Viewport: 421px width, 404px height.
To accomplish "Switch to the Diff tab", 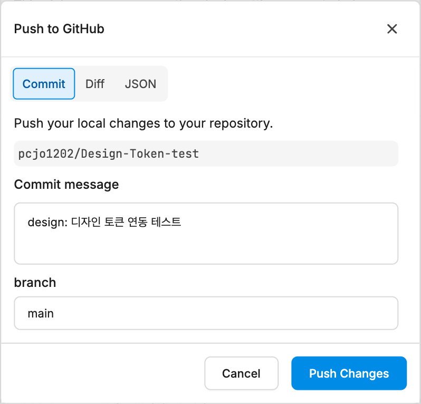I will [x=95, y=84].
